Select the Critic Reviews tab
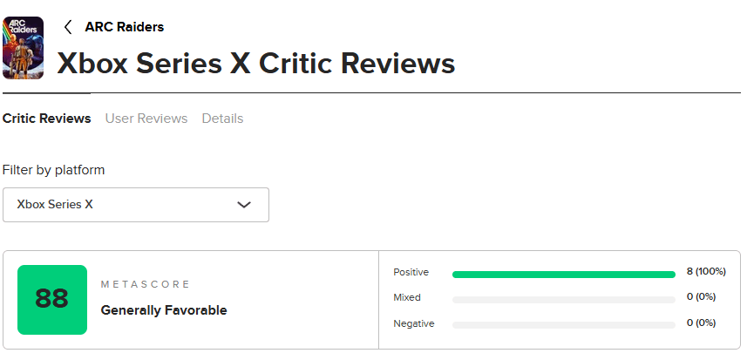 click(46, 119)
